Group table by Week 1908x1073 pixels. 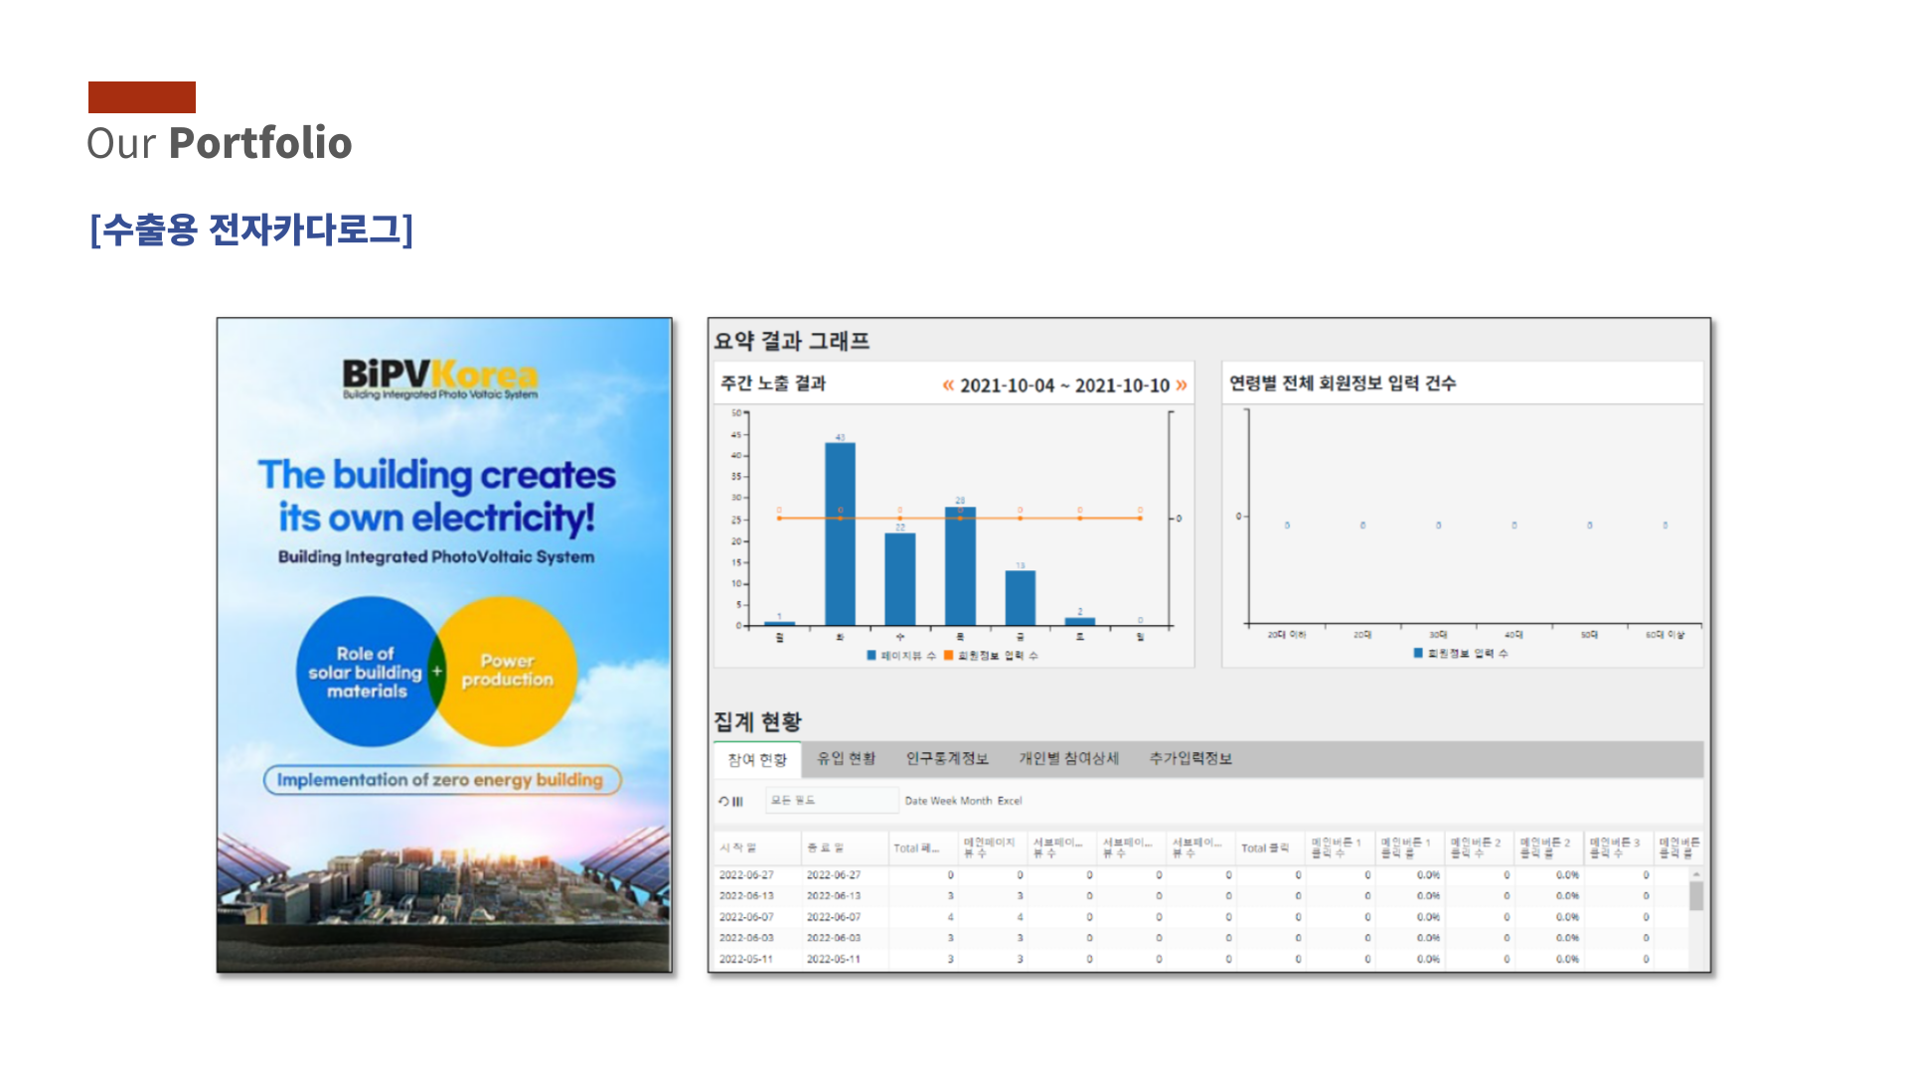[x=944, y=801]
